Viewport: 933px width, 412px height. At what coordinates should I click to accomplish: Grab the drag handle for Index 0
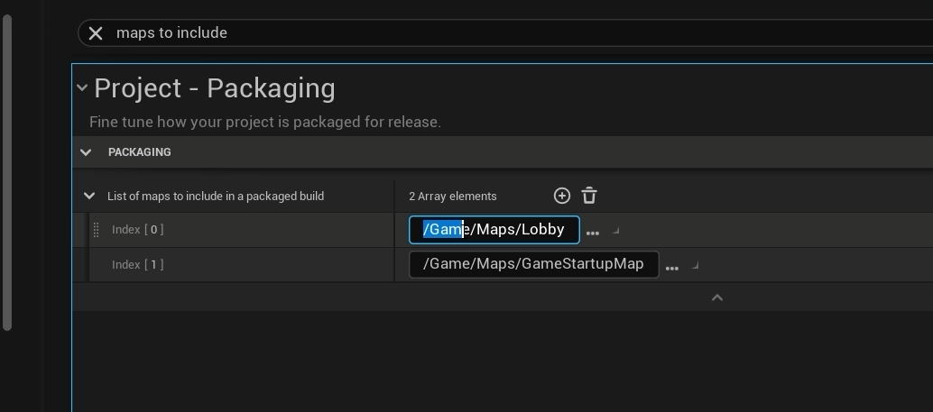click(96, 230)
